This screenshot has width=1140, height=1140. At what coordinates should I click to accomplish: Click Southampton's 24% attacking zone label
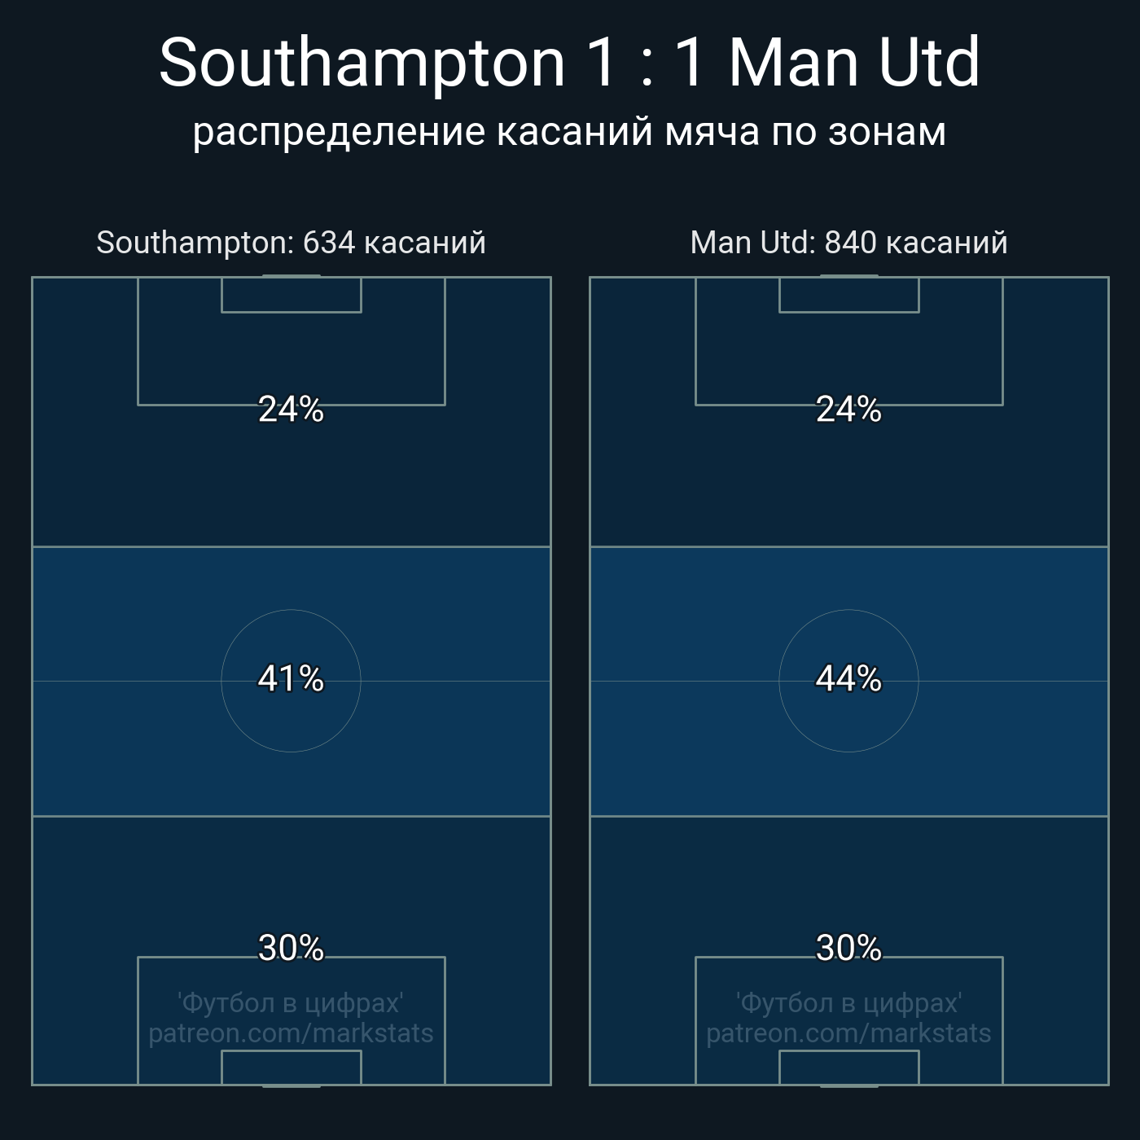pos(291,410)
